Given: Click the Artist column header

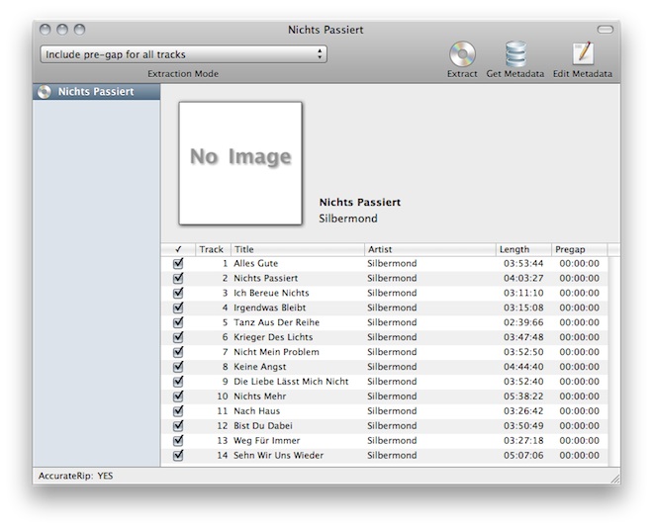Looking at the screenshot, I should click(429, 249).
